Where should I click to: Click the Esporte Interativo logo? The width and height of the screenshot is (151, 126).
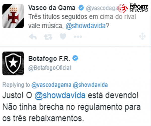click(133, 8)
